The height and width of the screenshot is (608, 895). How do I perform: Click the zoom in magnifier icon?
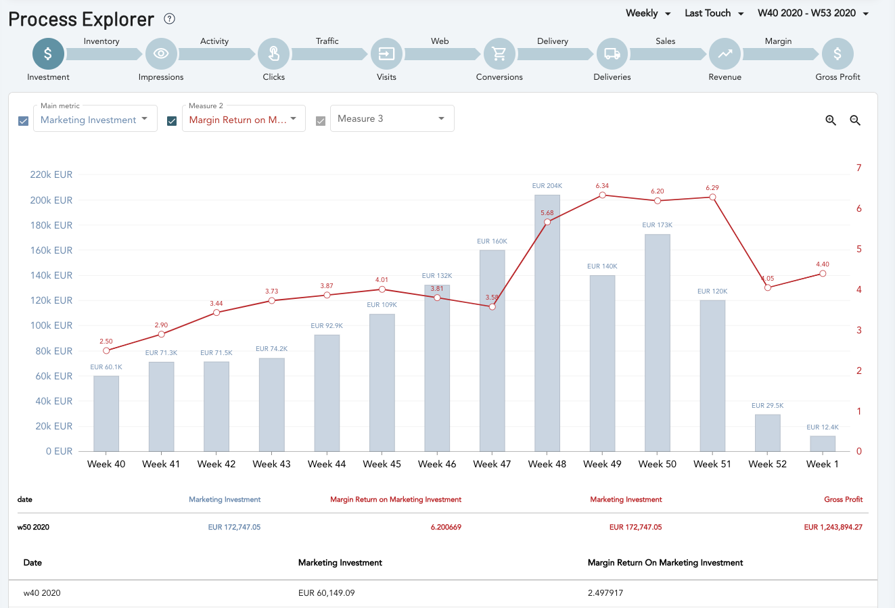(x=831, y=120)
